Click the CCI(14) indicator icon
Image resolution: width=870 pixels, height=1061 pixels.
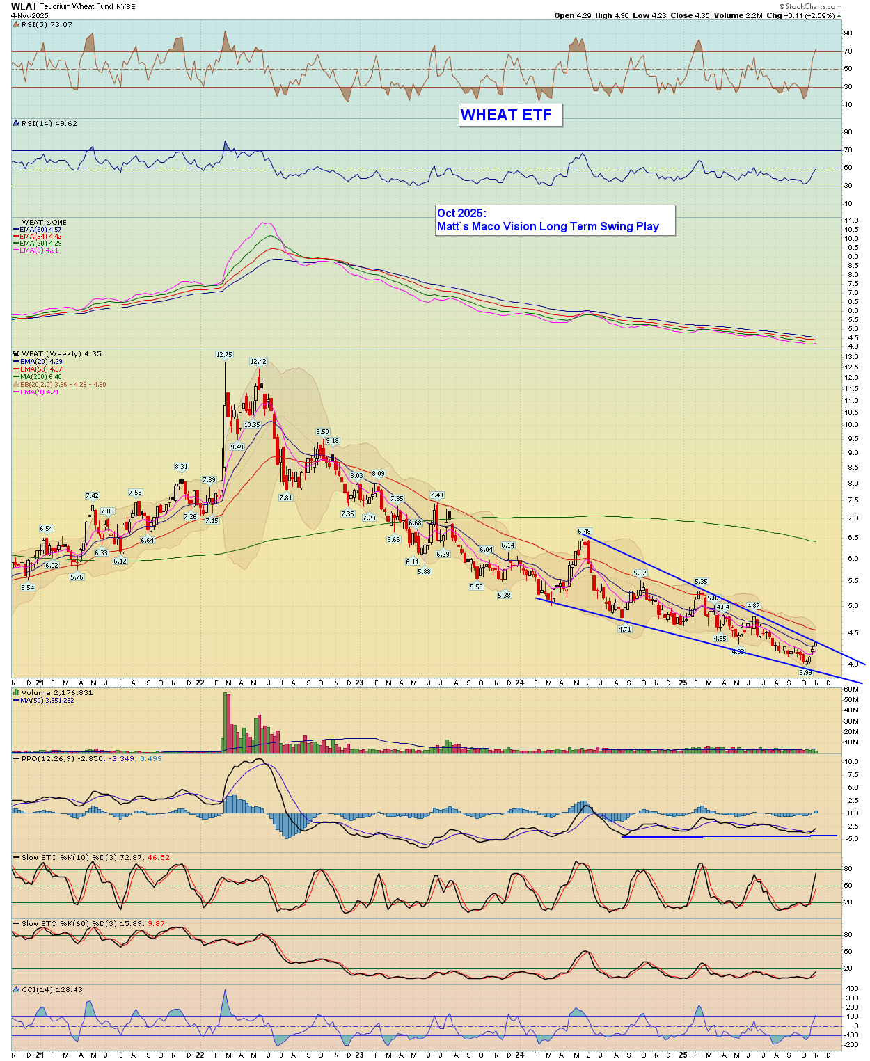(x=17, y=989)
